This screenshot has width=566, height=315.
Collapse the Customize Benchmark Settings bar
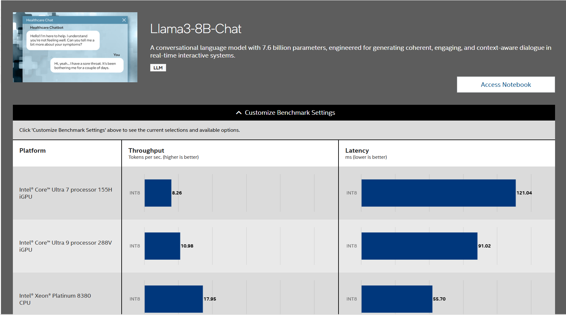284,113
